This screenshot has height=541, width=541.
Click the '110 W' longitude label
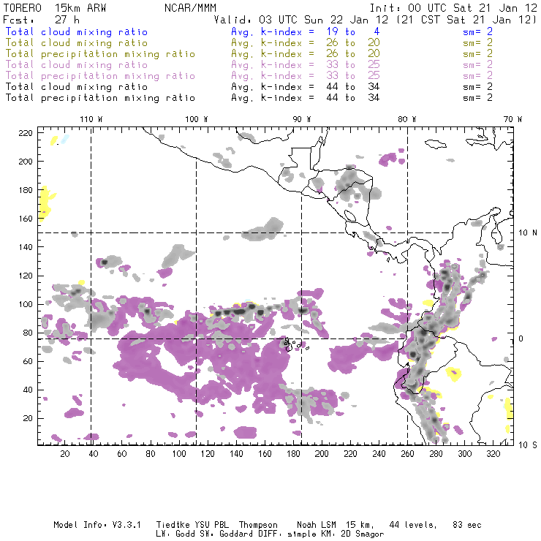91,119
